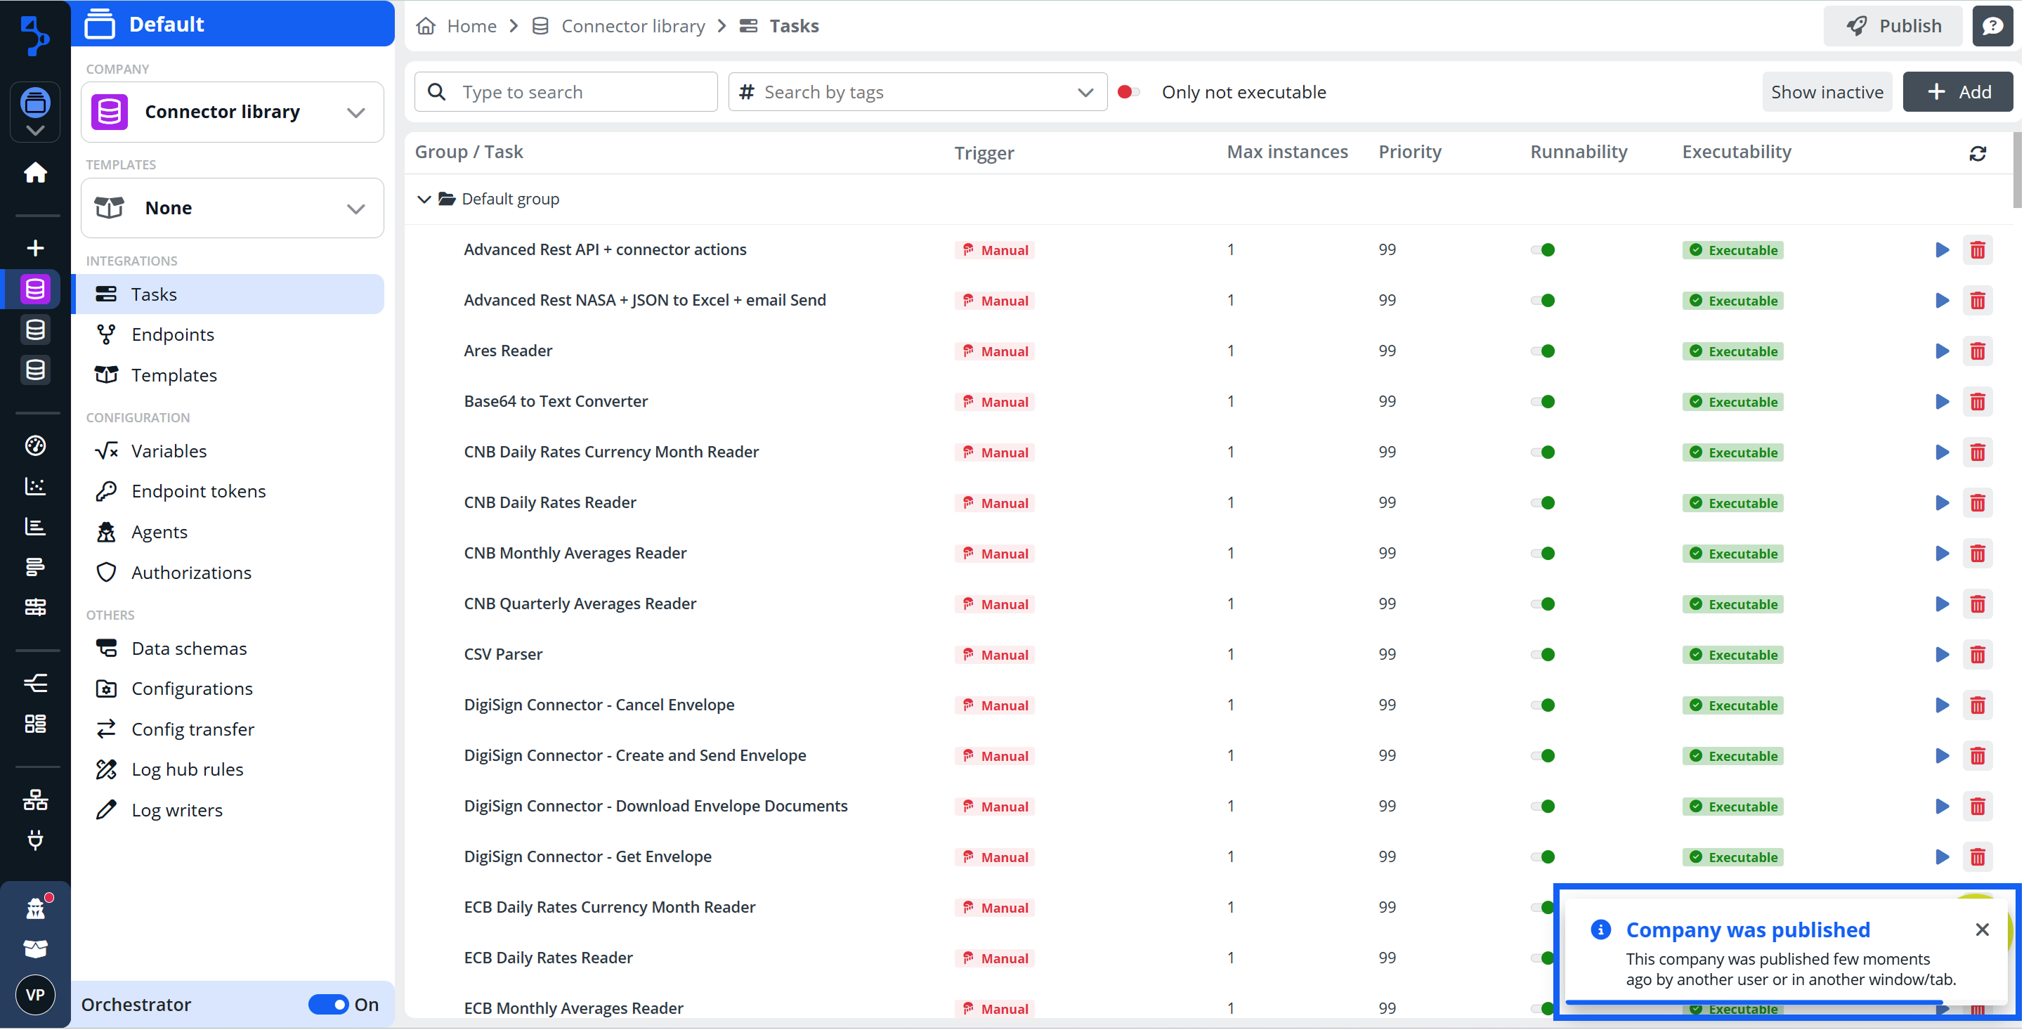Viewport: 2024px width, 1030px height.
Task: Open Endpoints in the sidebar
Action: pos(173,334)
